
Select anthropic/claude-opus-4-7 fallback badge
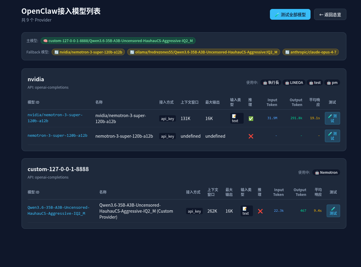pyautogui.click(x=311, y=52)
